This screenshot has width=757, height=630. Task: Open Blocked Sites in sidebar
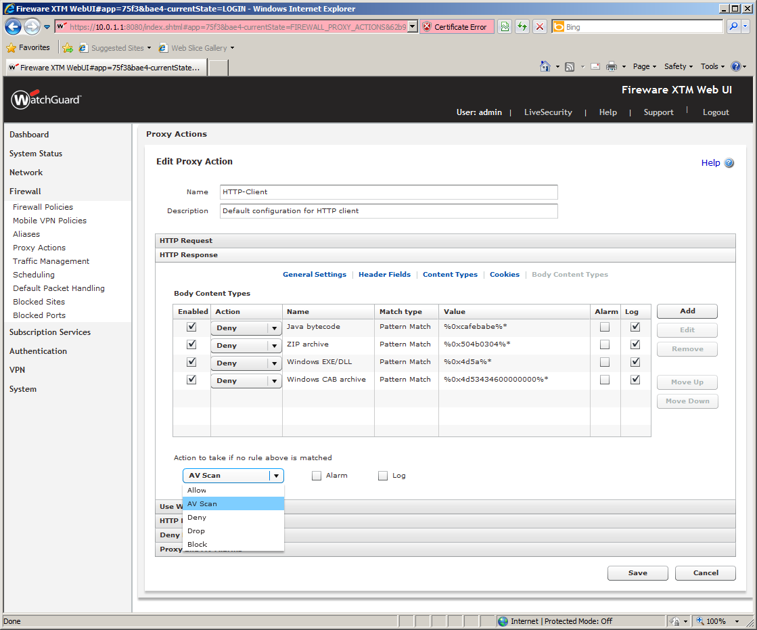[x=39, y=302]
